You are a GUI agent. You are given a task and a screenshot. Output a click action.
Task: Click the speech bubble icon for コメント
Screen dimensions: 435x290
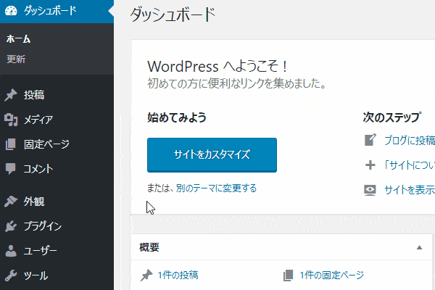tap(11, 169)
